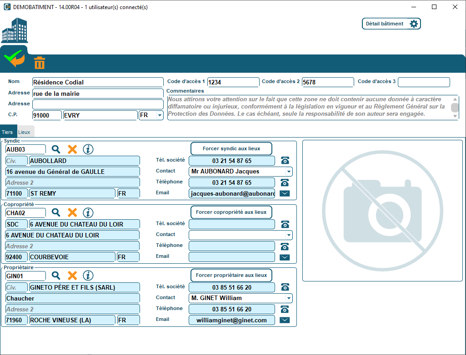Screen dimensions: 466x355
Task: Open propriétaire info icon
Action: tap(88, 276)
